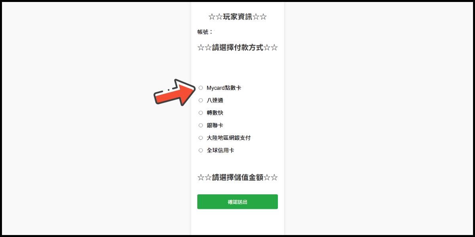Click the 帳號： account label
The height and width of the screenshot is (237, 475).
coord(205,32)
